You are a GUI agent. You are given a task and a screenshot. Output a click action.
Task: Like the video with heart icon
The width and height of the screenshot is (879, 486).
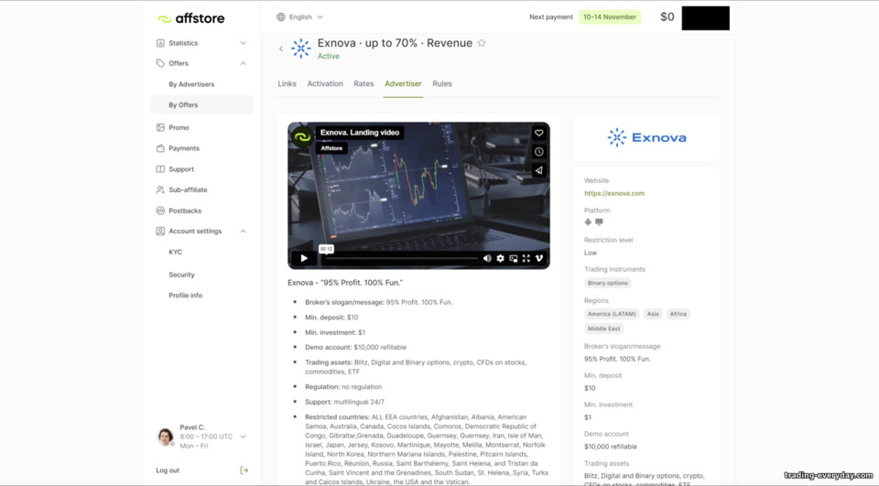tap(538, 133)
